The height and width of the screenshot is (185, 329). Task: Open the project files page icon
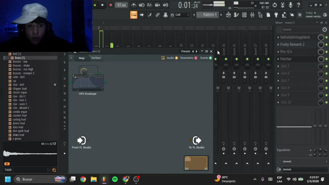pos(268,15)
